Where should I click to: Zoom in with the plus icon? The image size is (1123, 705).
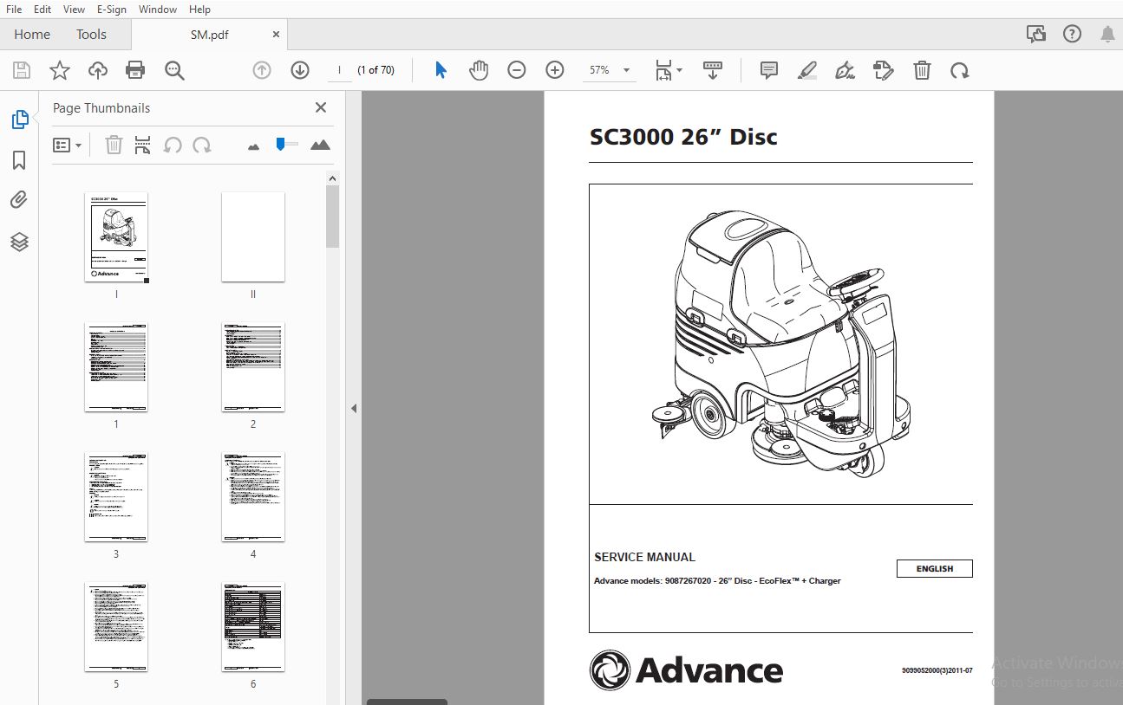(555, 70)
